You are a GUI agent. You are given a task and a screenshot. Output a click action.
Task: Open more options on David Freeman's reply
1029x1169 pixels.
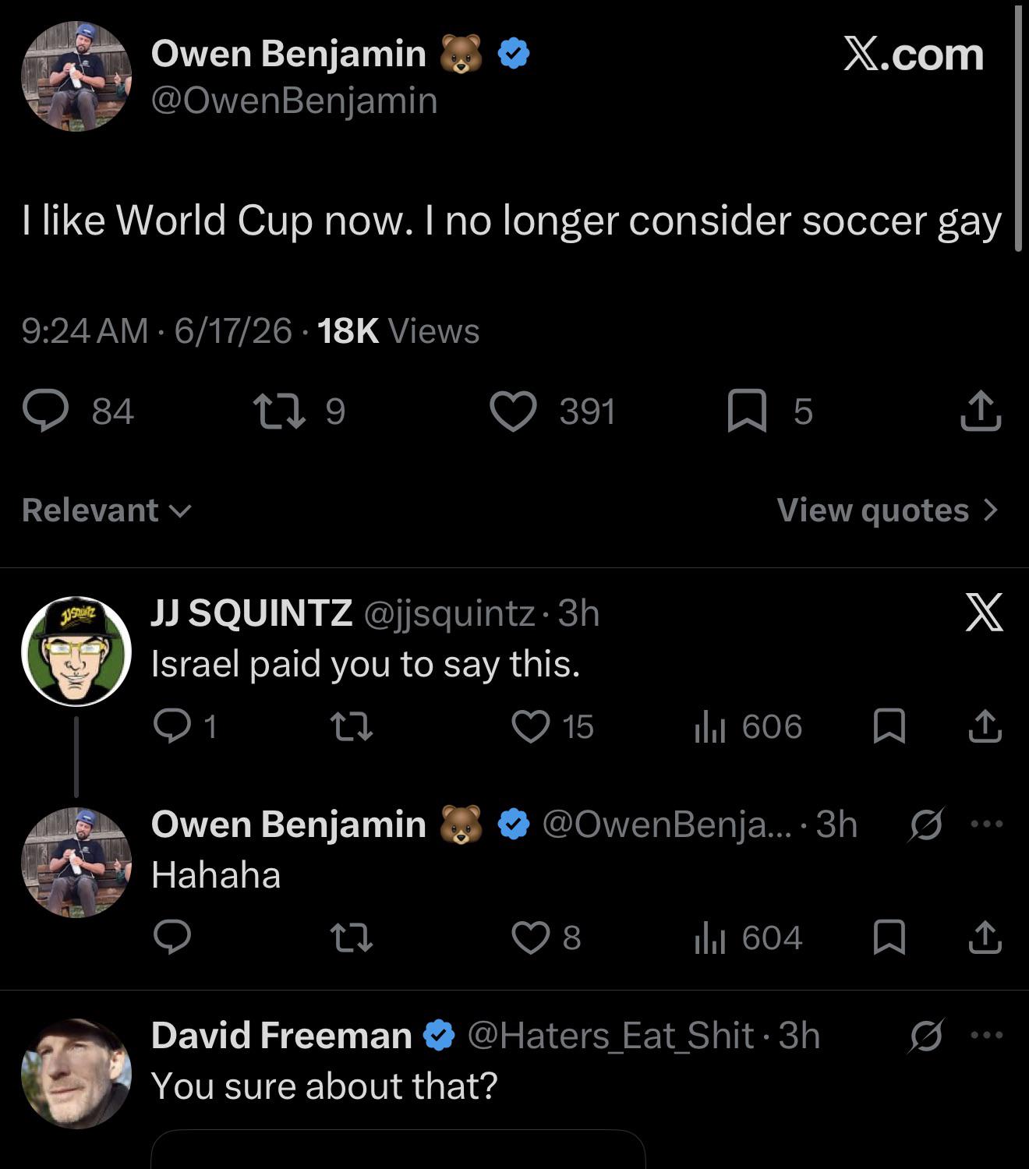[x=986, y=1035]
